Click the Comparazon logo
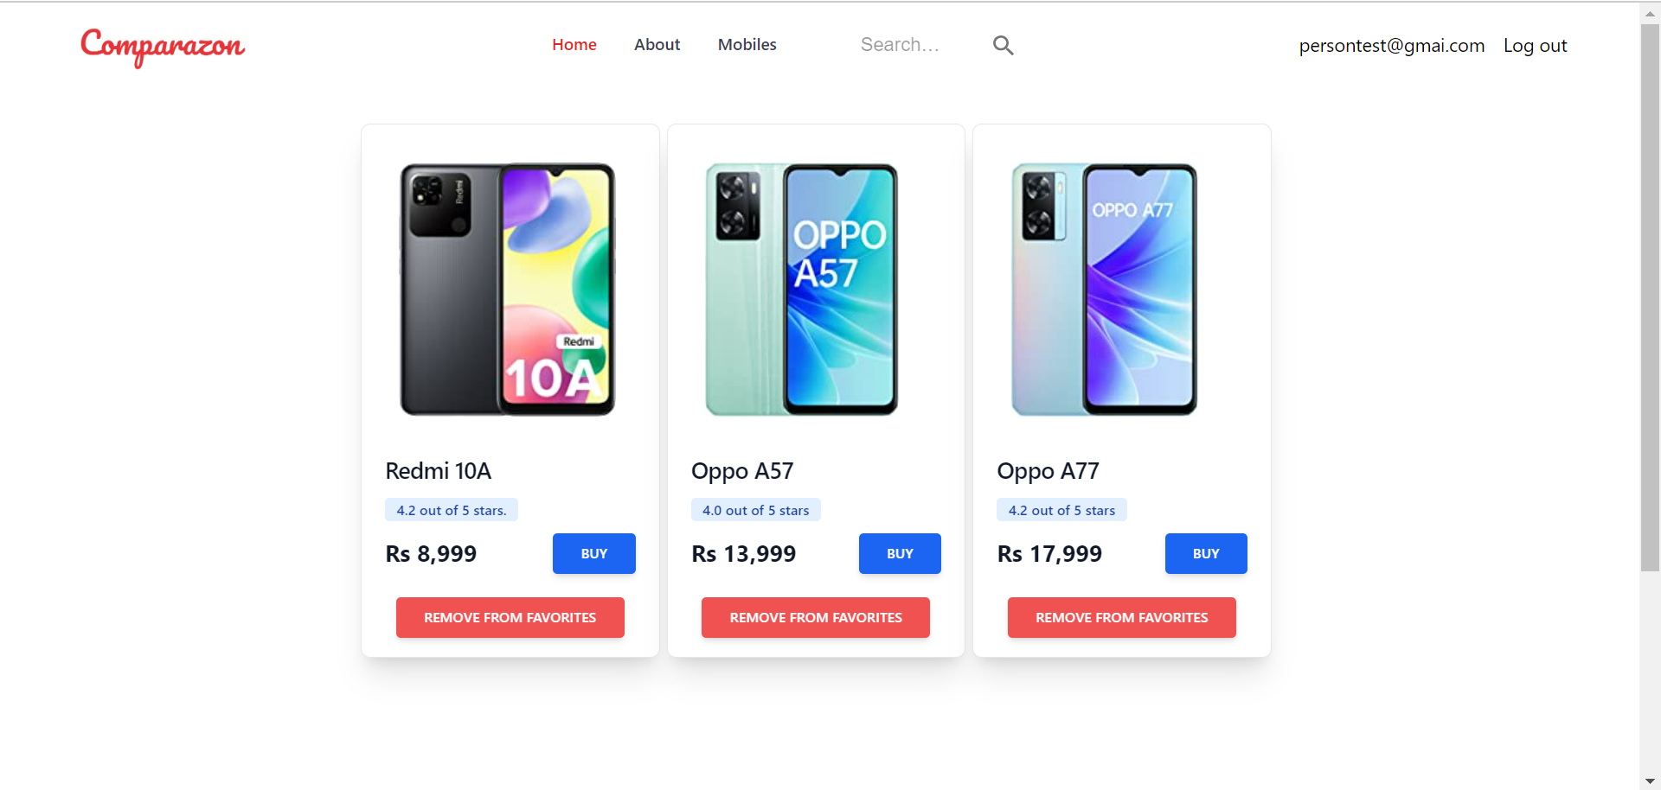The image size is (1661, 790). [x=163, y=47]
